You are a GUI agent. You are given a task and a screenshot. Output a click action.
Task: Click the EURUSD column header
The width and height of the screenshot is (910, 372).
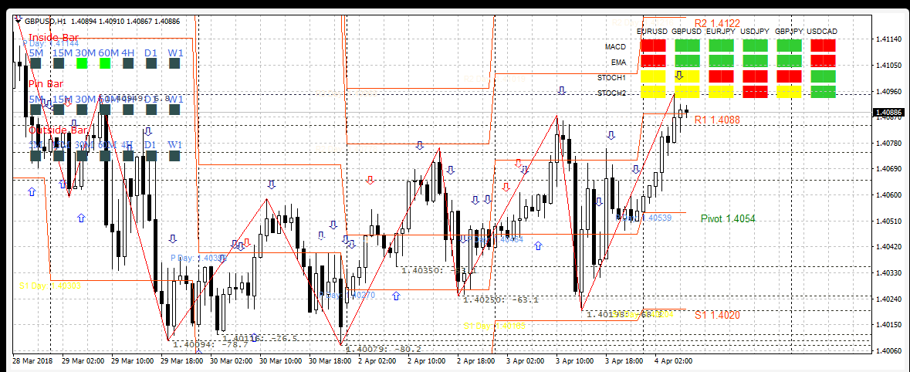pos(651,32)
